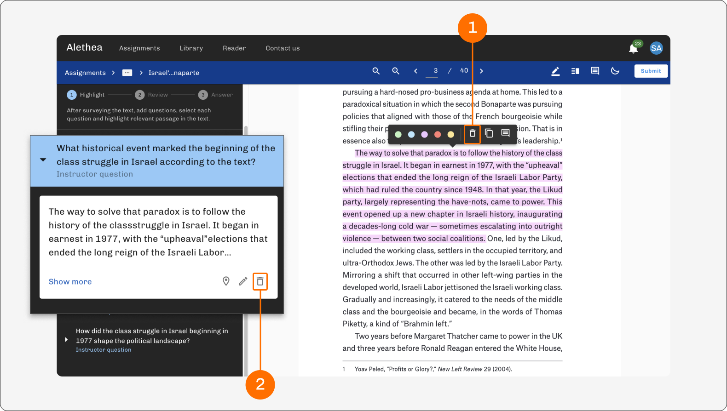This screenshot has width=727, height=411.
Task: Click the zoom in magnifier icon
Action: (396, 71)
